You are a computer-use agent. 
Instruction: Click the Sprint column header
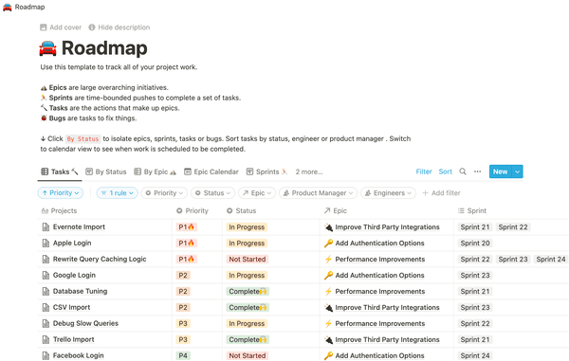coord(472,210)
